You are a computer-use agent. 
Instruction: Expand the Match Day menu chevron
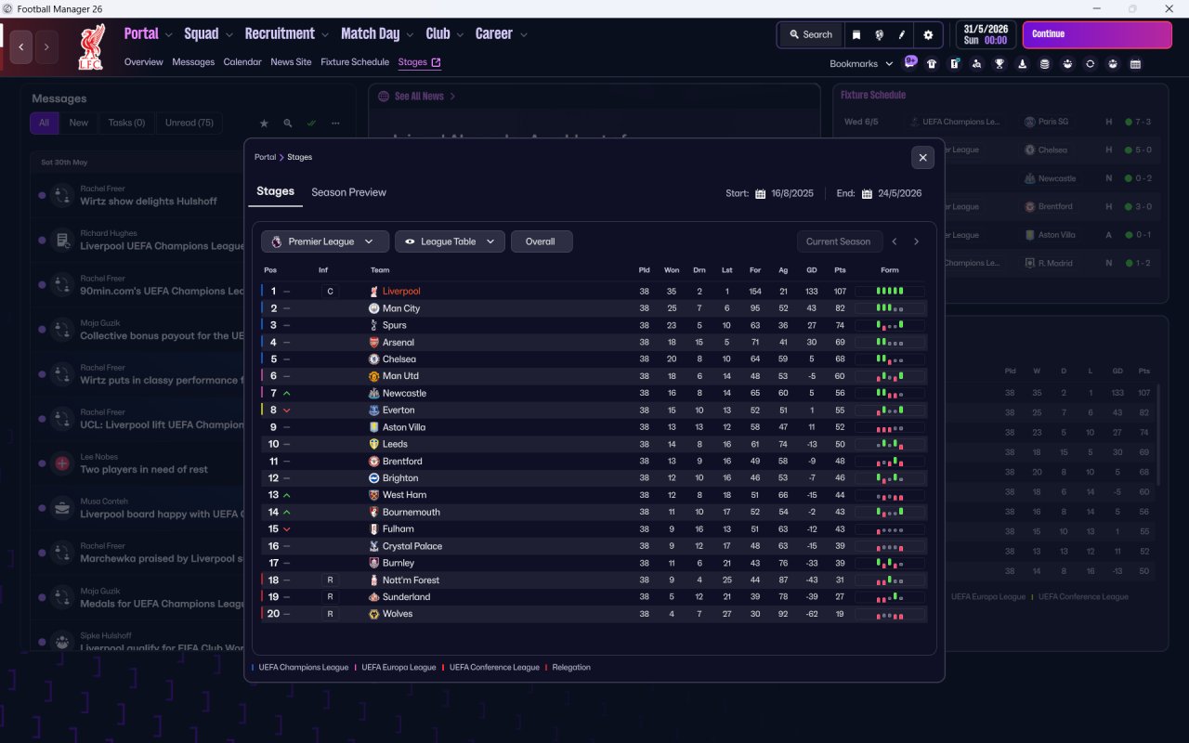coord(410,35)
